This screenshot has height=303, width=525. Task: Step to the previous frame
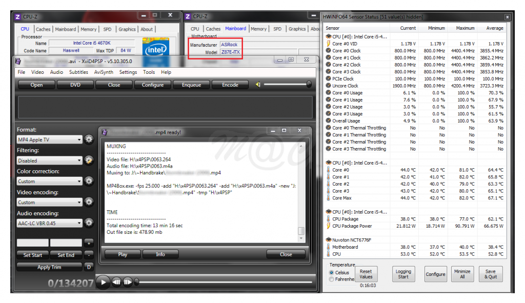click(x=116, y=281)
